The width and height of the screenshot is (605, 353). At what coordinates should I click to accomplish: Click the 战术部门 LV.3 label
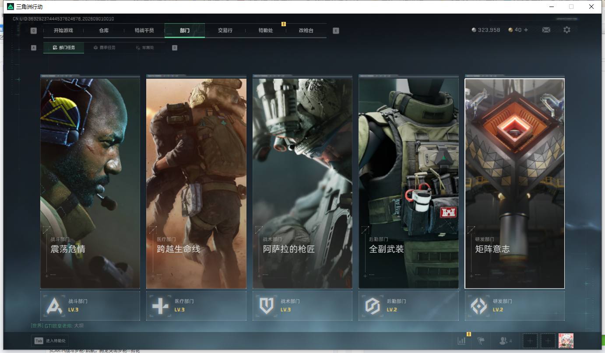pos(285,310)
